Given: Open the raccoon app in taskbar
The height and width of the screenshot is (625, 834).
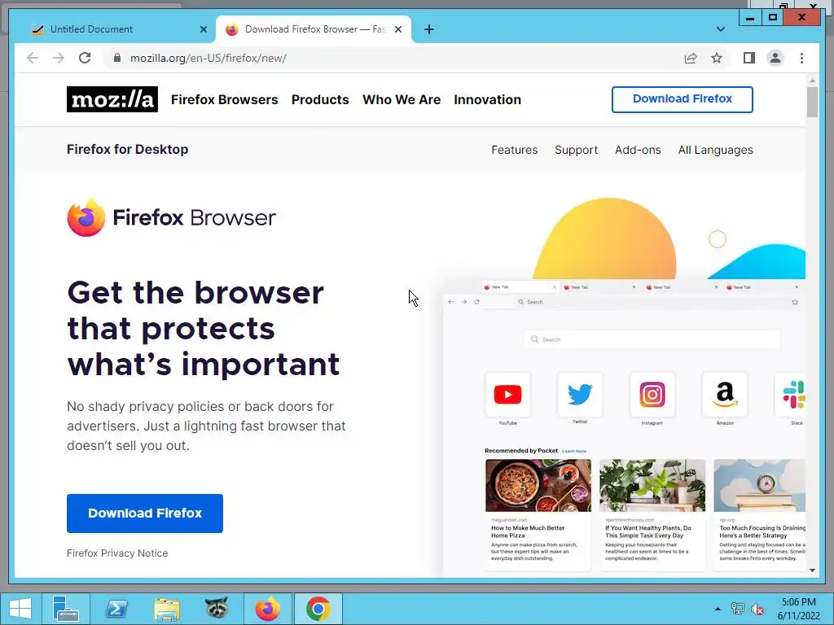Looking at the screenshot, I should tap(217, 609).
